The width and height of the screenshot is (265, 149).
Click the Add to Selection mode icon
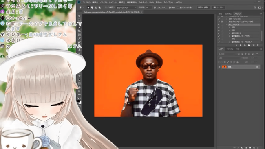tap(92, 7)
